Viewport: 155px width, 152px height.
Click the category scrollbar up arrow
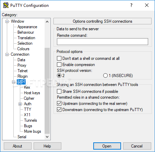[47, 22]
